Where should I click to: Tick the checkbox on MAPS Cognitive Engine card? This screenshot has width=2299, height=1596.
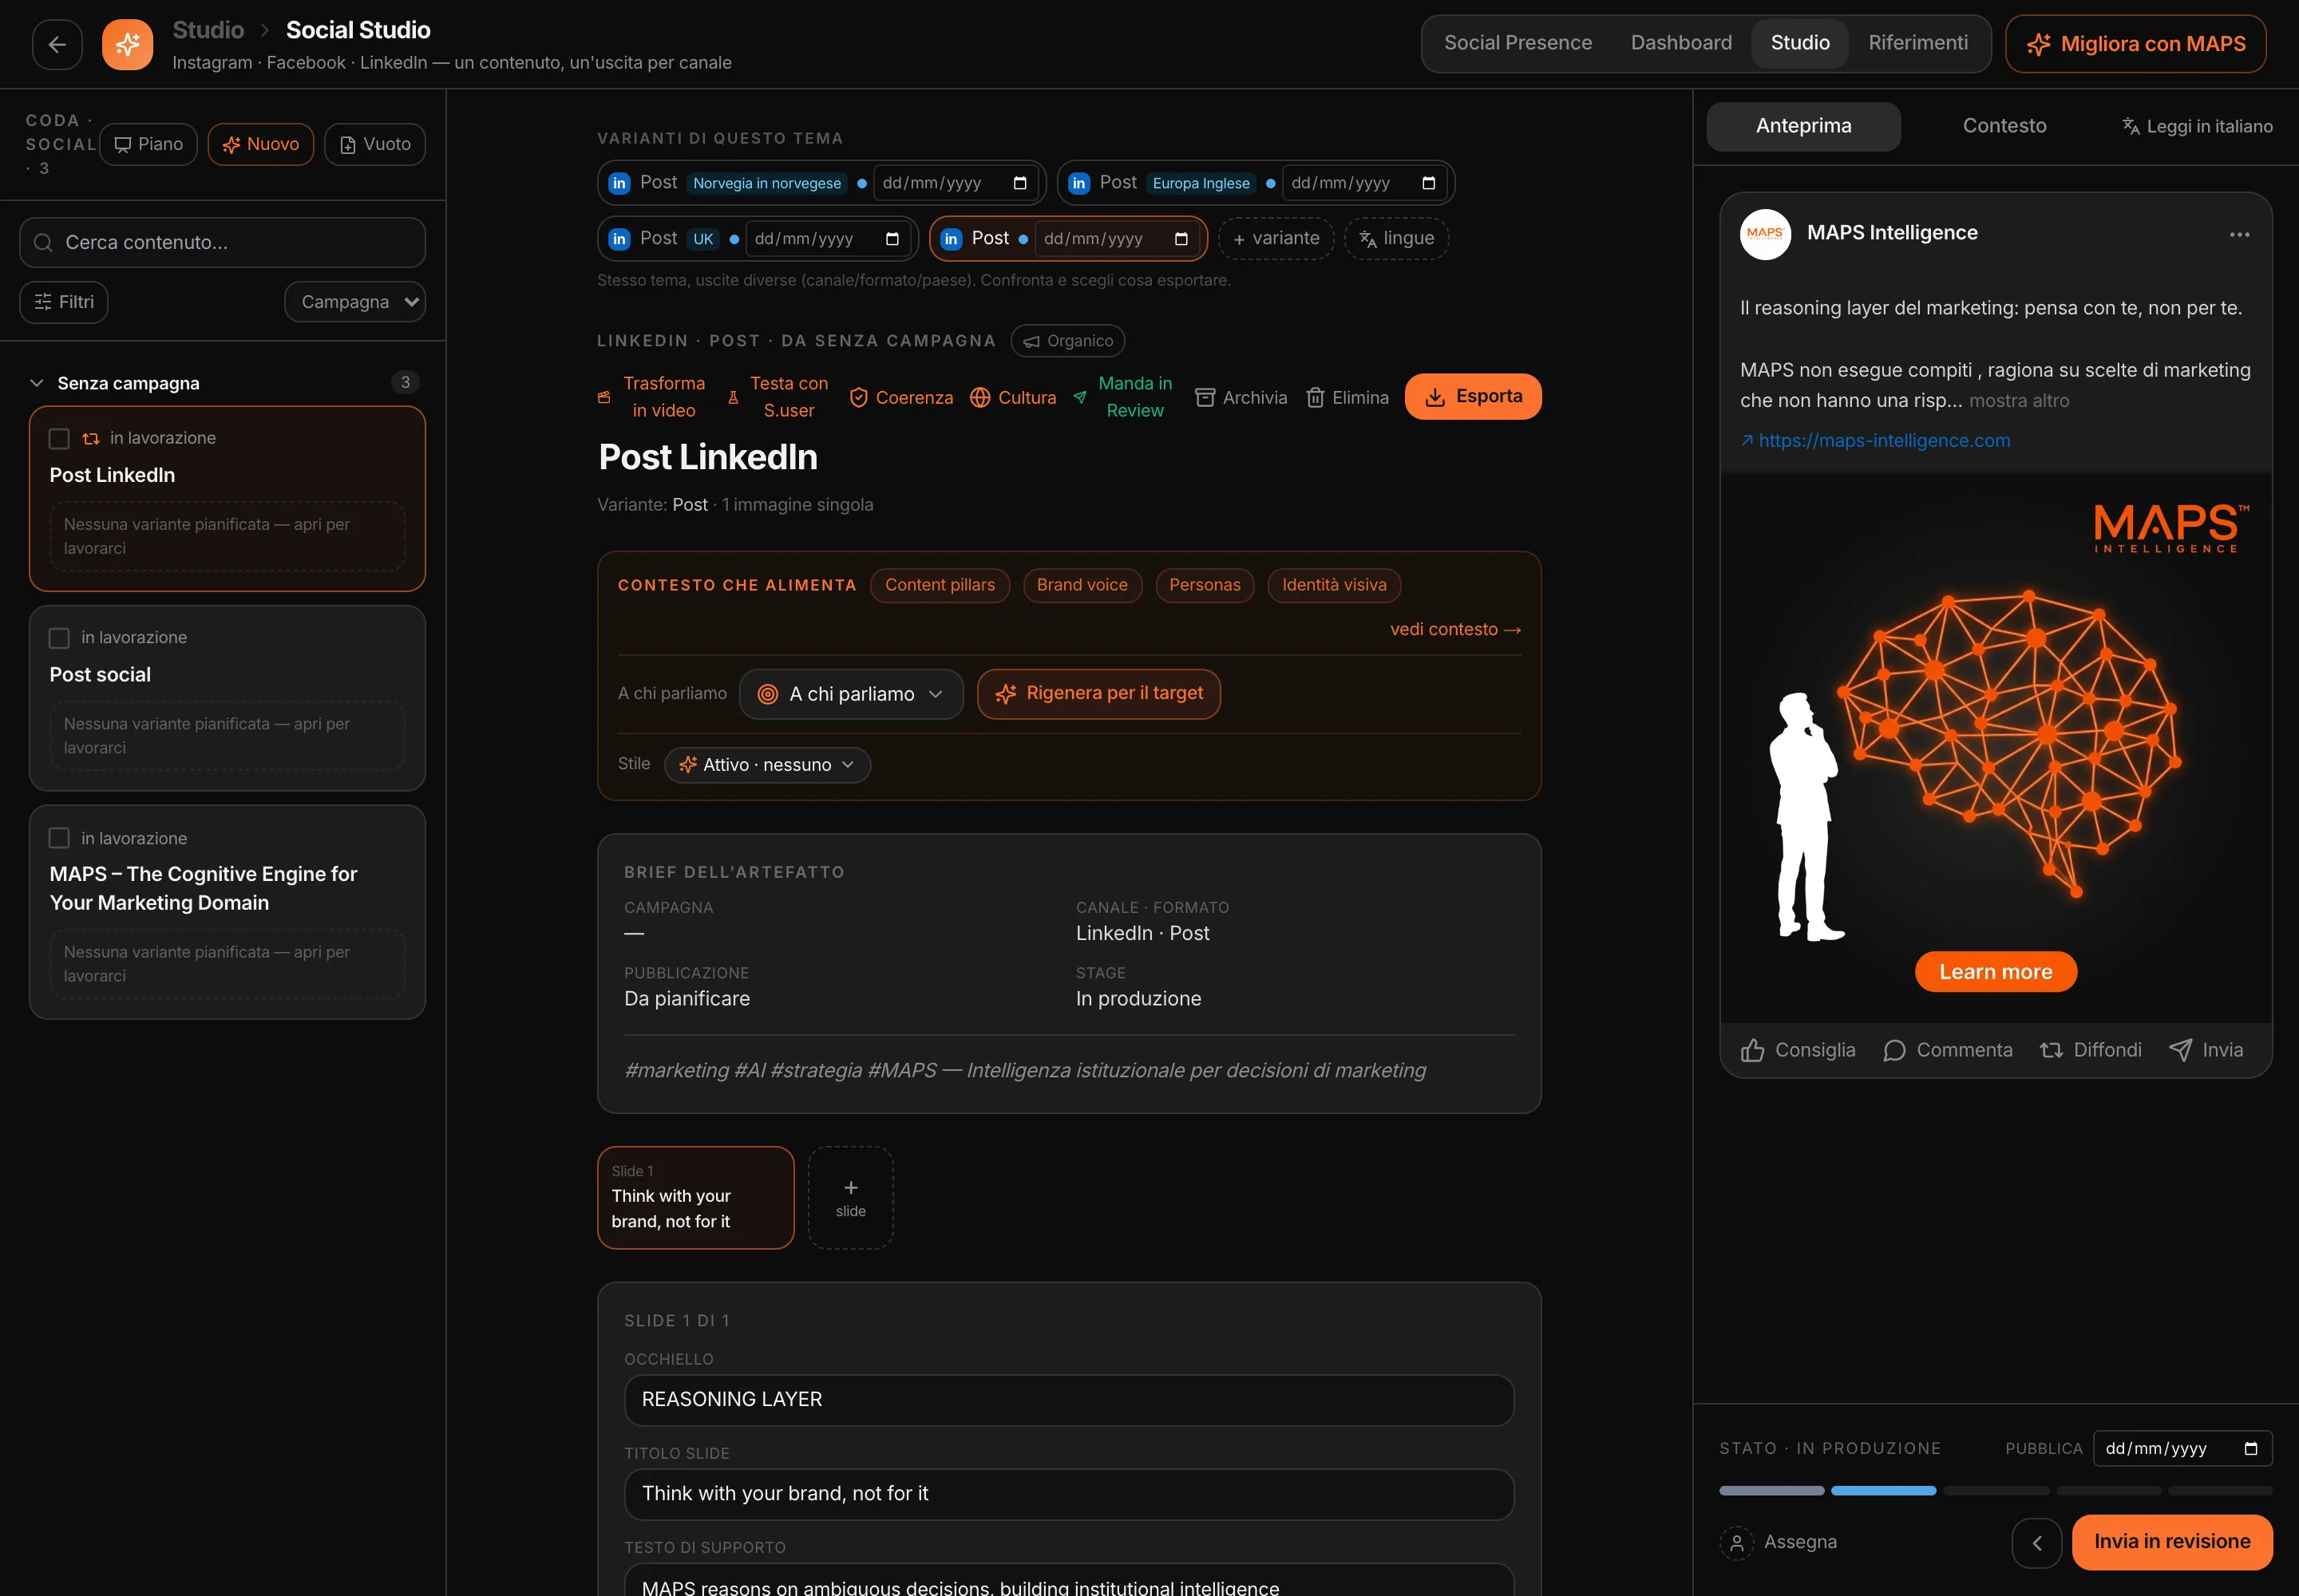click(59, 838)
